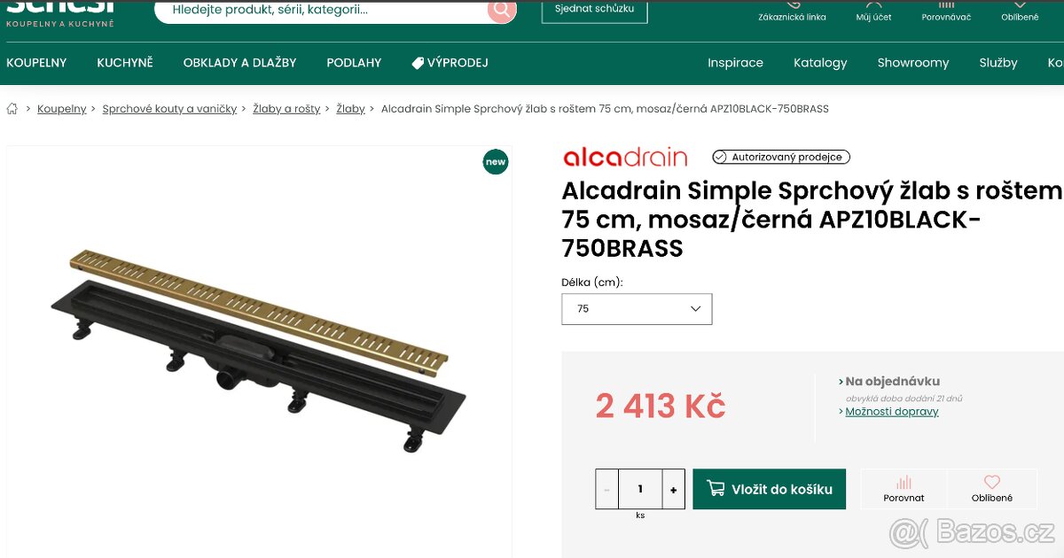This screenshot has width=1064, height=558.
Task: Switch to the Kuchyně menu item
Action: point(124,63)
